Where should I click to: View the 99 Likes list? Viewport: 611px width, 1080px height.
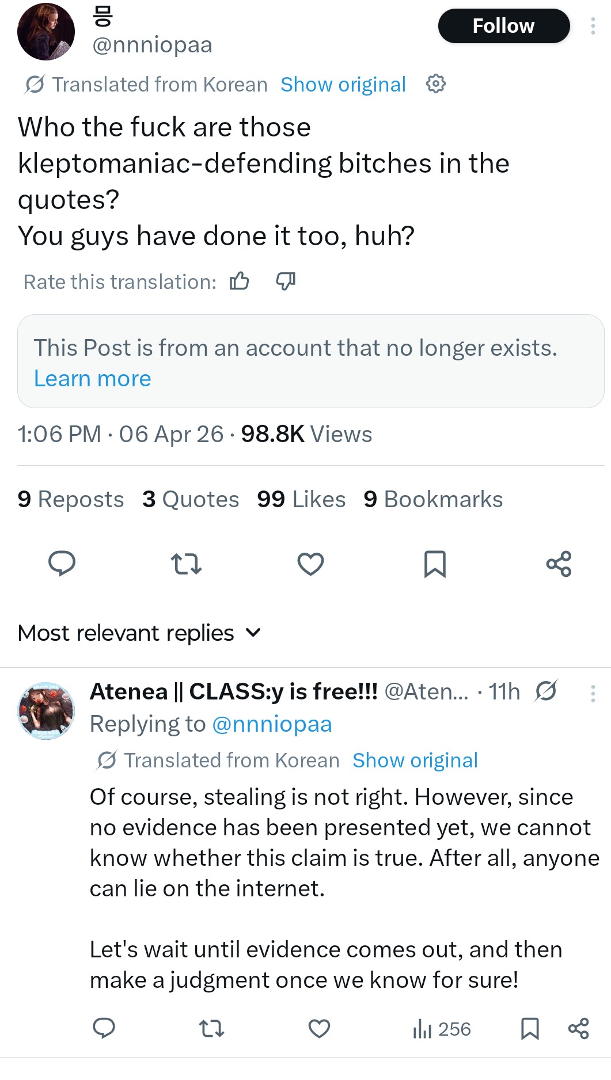301,499
